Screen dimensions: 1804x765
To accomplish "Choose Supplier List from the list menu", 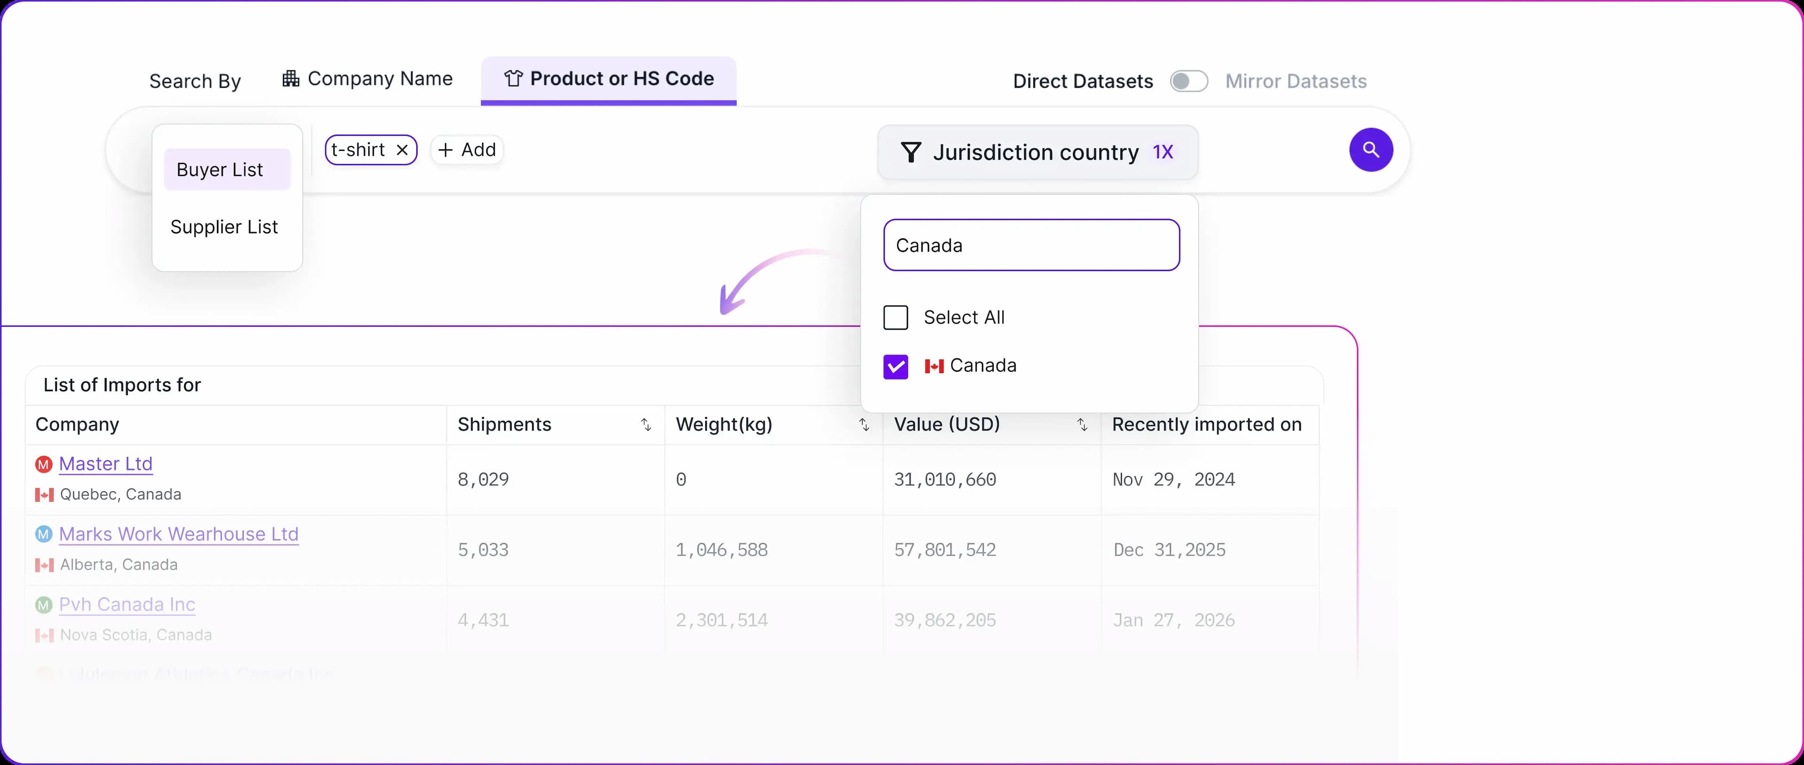I will pyautogui.click(x=224, y=227).
